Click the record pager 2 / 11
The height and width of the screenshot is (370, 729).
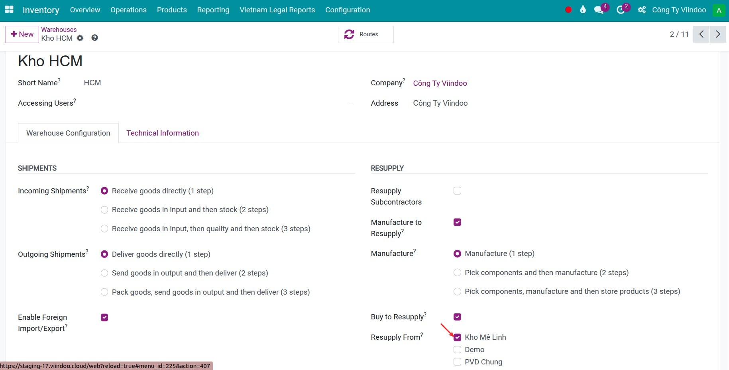(679, 34)
